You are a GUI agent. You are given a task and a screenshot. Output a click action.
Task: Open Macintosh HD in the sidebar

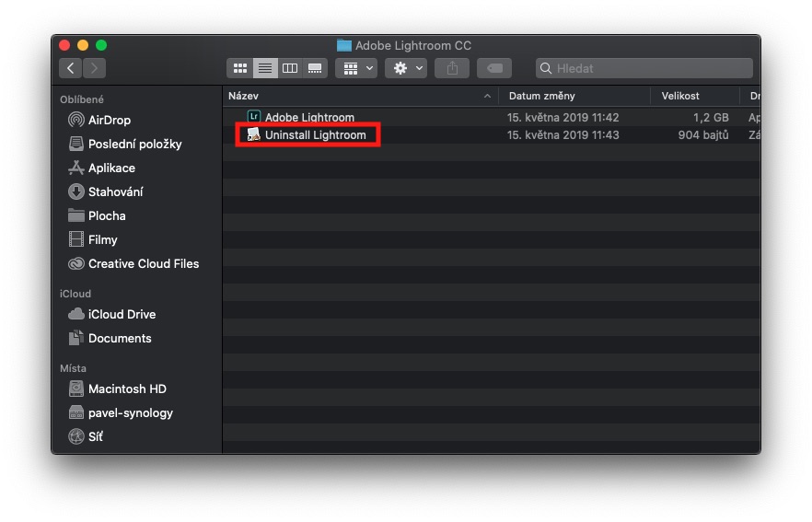(x=117, y=389)
